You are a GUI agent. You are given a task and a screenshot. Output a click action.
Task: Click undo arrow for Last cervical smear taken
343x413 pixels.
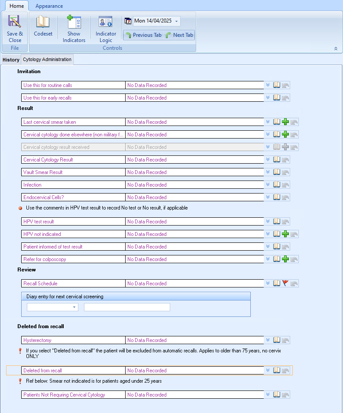click(294, 122)
